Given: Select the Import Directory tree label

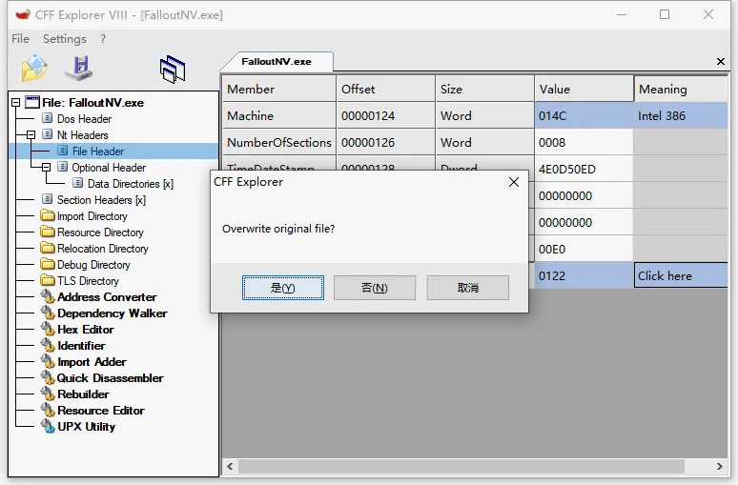Looking at the screenshot, I should (x=92, y=216).
